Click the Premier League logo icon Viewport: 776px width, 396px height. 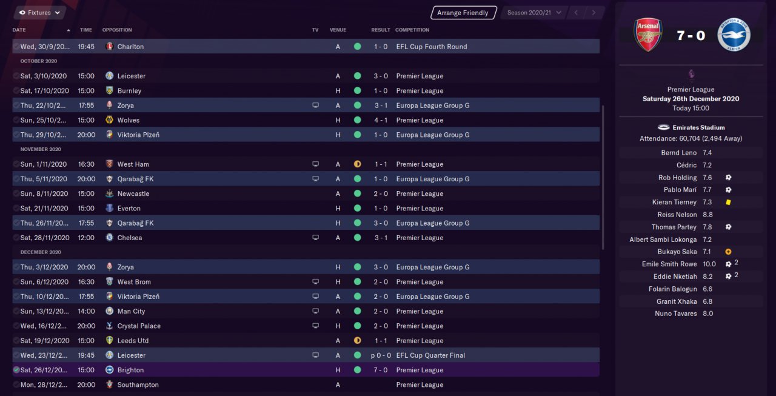click(x=691, y=75)
